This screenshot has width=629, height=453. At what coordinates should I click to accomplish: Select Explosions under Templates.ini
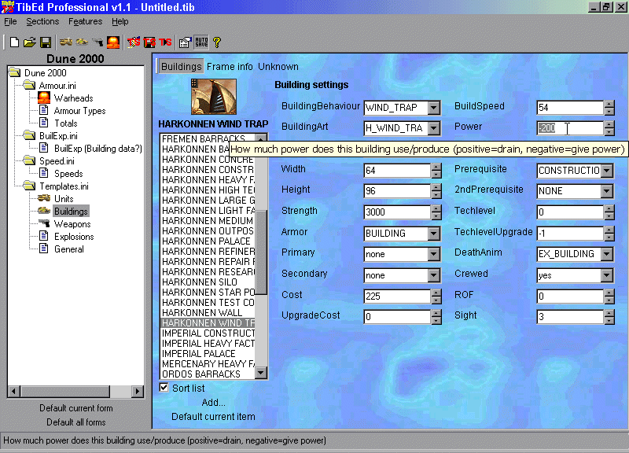pos(74,237)
